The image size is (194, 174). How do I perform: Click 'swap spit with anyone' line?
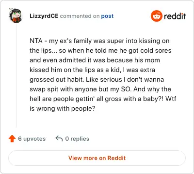pyautogui.click(x=63, y=89)
